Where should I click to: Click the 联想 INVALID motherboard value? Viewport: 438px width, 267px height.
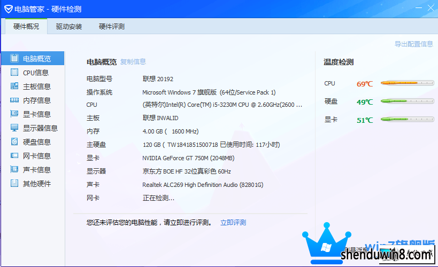(160, 118)
